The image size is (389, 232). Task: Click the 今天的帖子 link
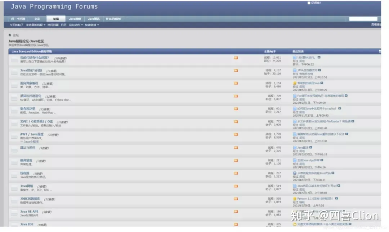point(16,25)
